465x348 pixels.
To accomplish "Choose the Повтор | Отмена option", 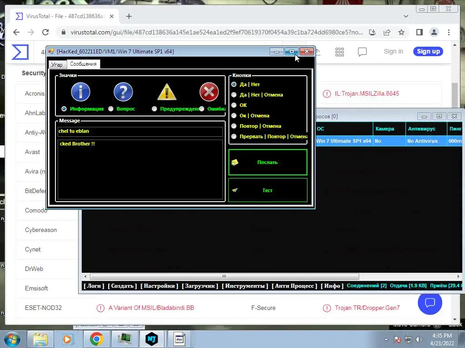I will [x=234, y=126].
